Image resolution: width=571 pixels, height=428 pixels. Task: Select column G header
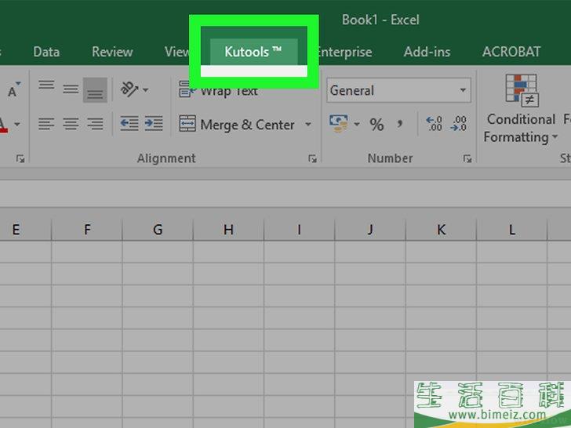[158, 230]
